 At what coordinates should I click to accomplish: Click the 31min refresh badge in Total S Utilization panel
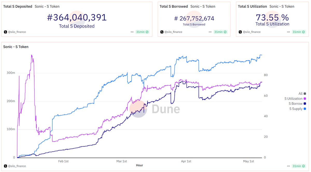[299, 32]
